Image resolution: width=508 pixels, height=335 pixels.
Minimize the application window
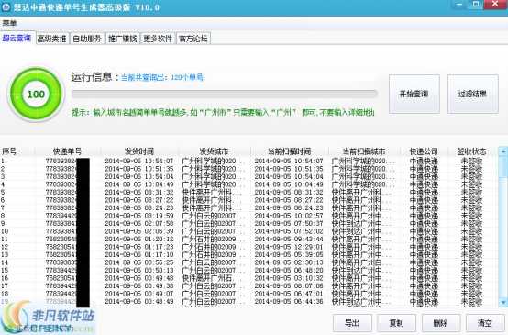pos(459,5)
